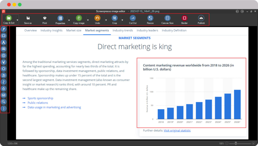Viewport: 258px width, 146px height.
Task: Open the Resize tool
Action: tap(150, 18)
